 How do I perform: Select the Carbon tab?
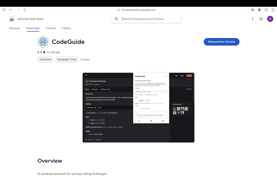point(66,28)
